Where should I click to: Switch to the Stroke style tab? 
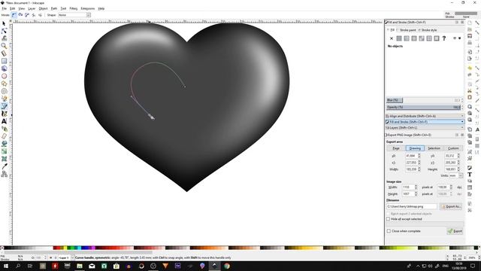[x=428, y=30]
